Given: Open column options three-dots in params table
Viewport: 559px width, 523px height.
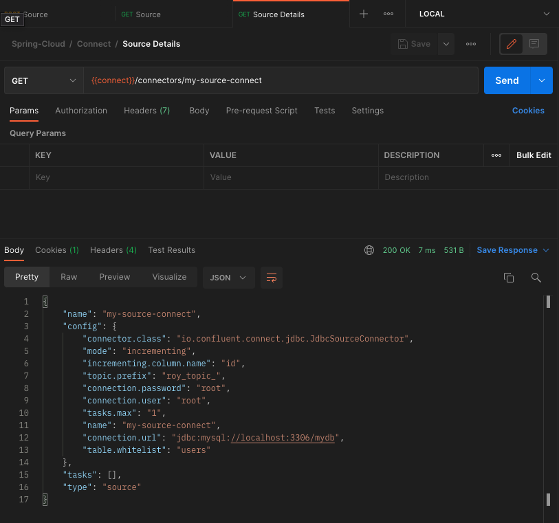Looking at the screenshot, I should click(496, 155).
